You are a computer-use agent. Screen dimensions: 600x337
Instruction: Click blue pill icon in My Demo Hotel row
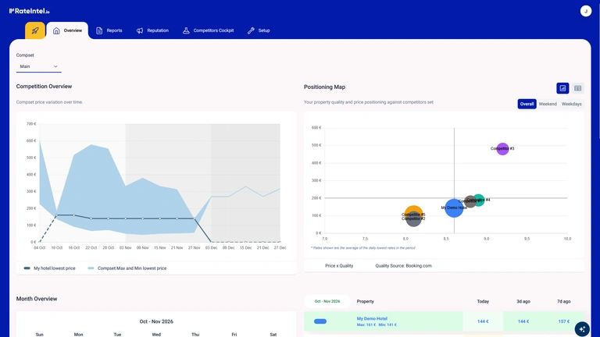click(320, 321)
